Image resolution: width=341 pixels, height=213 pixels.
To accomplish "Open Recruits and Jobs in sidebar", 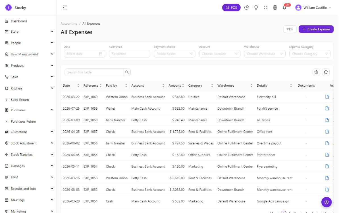I will 28,189.
